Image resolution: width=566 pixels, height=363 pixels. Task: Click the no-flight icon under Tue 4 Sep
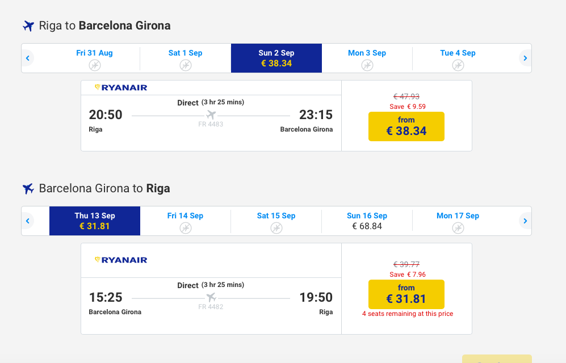[x=458, y=65]
